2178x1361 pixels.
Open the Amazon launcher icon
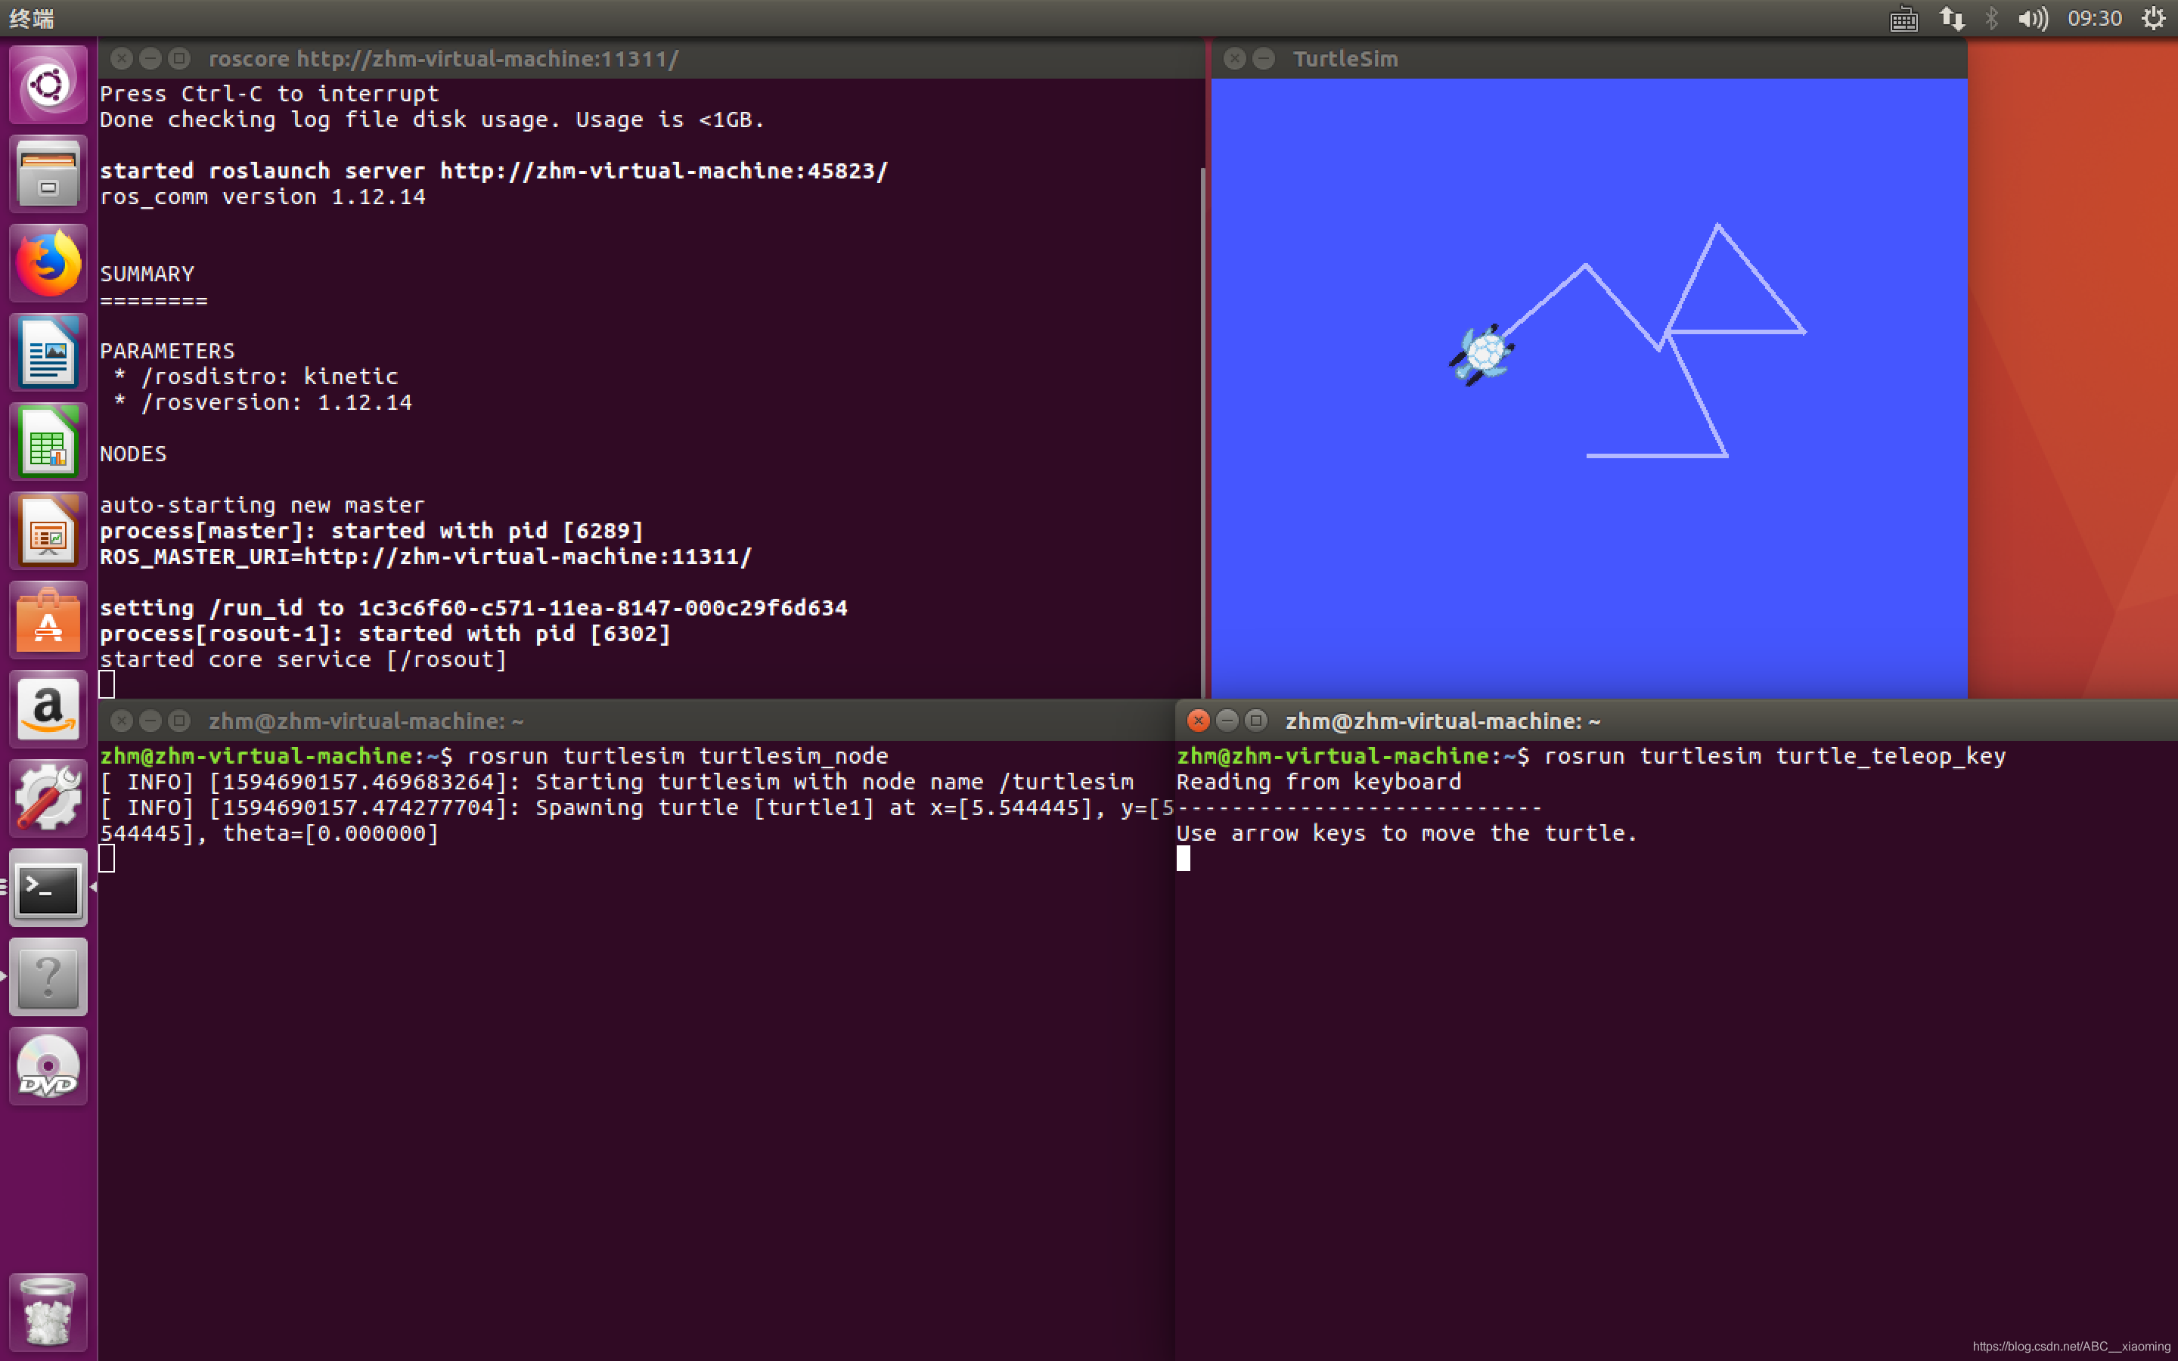click(x=48, y=708)
